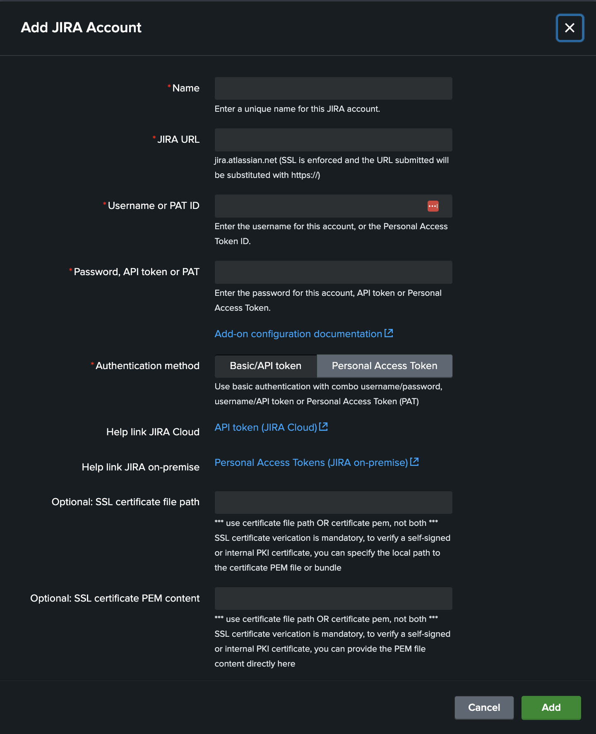Click the SSL certificate PEM content field
Viewport: 596px width, 734px height.
point(333,598)
